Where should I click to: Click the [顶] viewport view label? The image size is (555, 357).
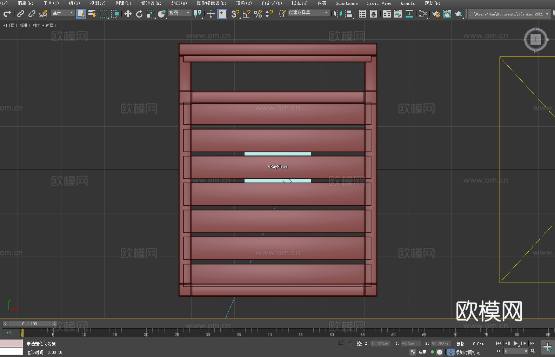(x=13, y=25)
